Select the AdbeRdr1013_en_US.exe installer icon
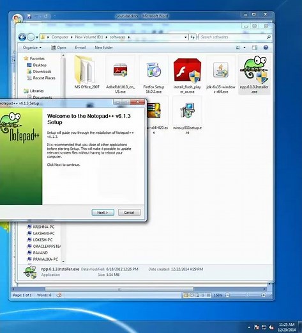 [120, 70]
